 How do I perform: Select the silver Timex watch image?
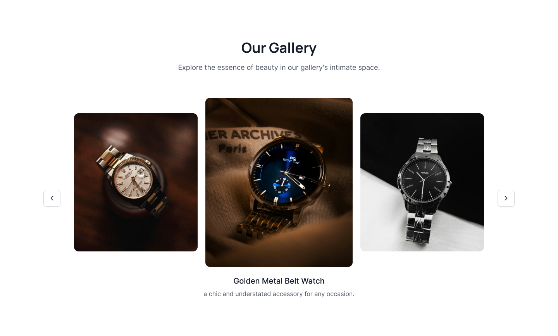click(422, 182)
